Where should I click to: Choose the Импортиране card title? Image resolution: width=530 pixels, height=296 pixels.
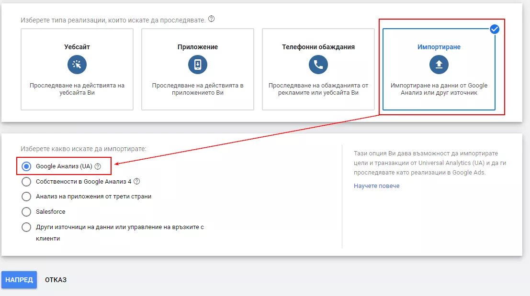point(439,47)
